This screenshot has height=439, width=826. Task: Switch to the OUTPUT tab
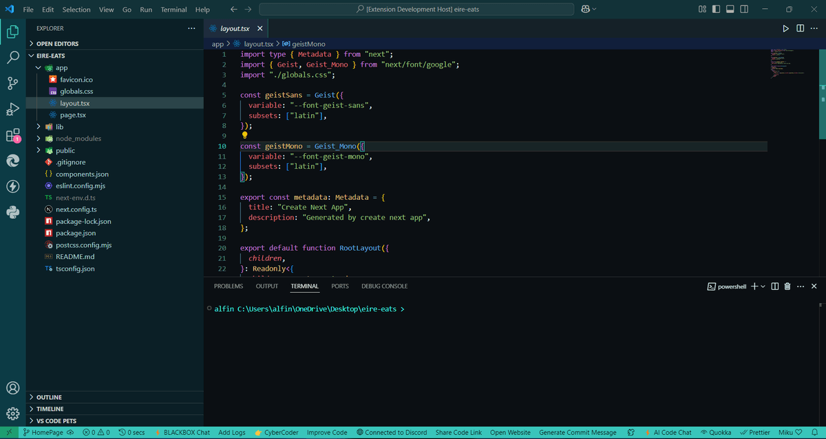(x=267, y=286)
